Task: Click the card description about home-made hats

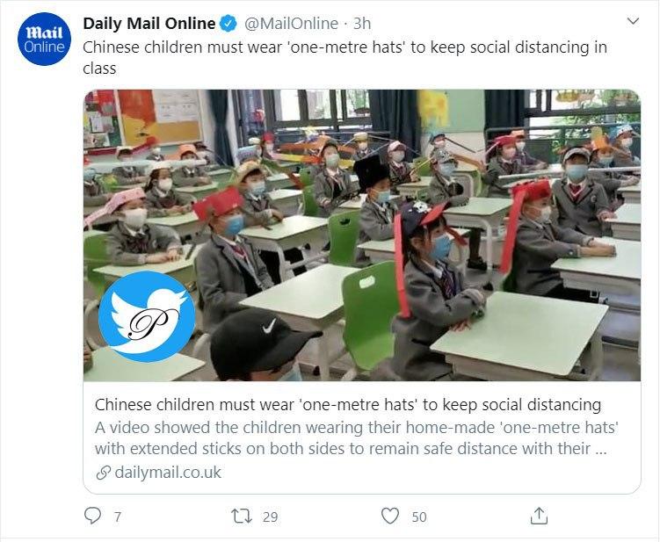Action: pos(356,438)
